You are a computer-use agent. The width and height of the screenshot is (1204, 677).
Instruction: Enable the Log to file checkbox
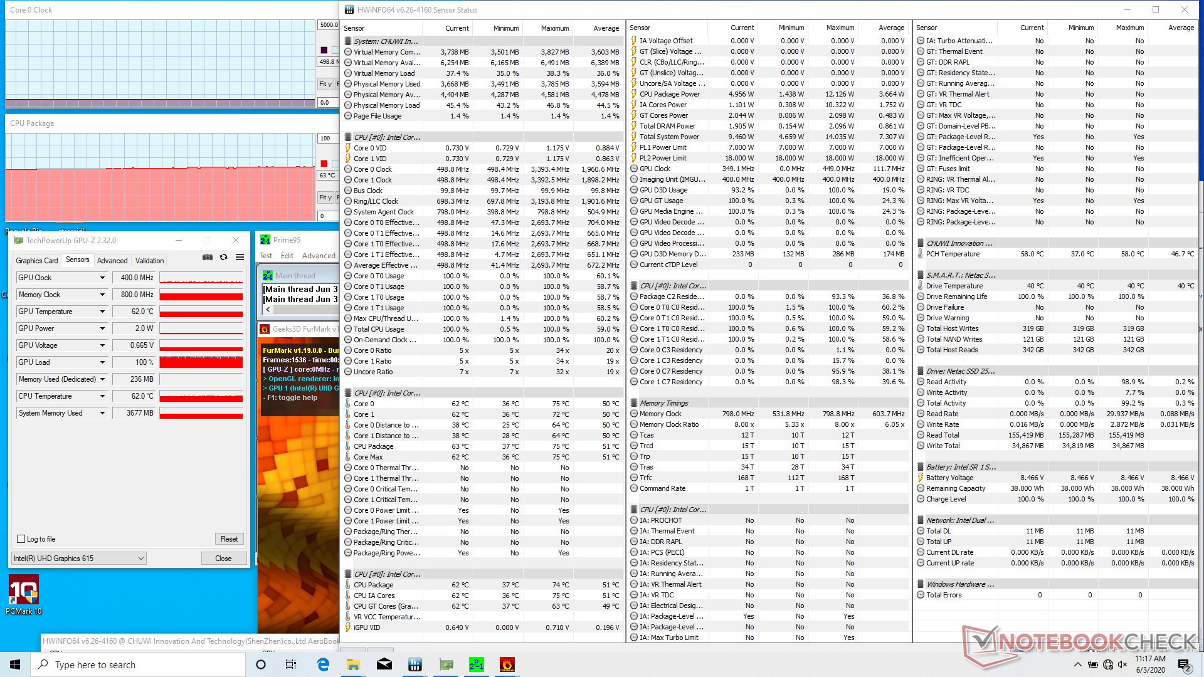[x=21, y=539]
